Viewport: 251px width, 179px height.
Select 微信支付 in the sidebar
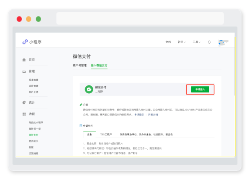pos(33,135)
